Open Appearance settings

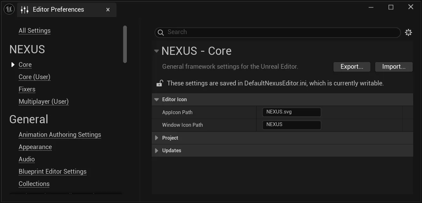35,147
